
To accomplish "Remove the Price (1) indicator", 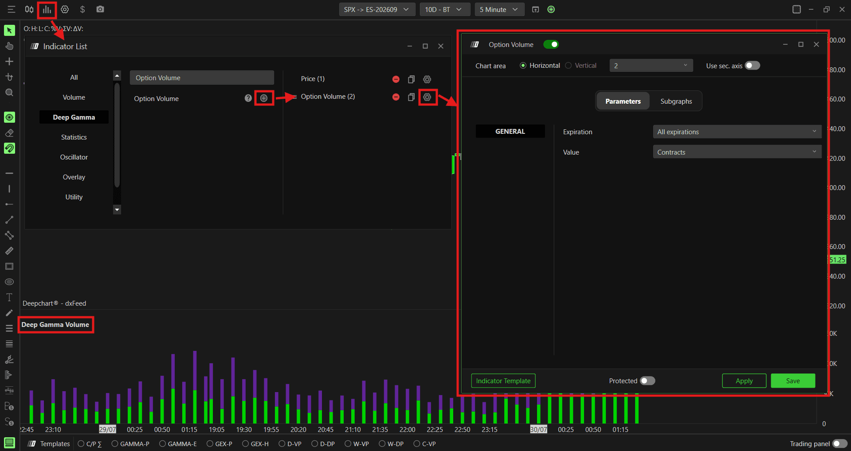I will 396,79.
